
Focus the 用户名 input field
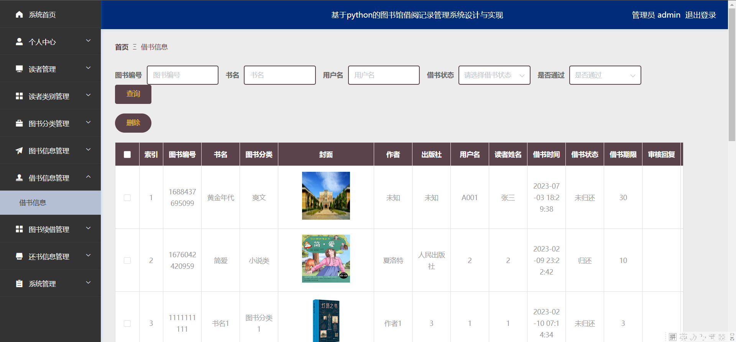point(384,75)
